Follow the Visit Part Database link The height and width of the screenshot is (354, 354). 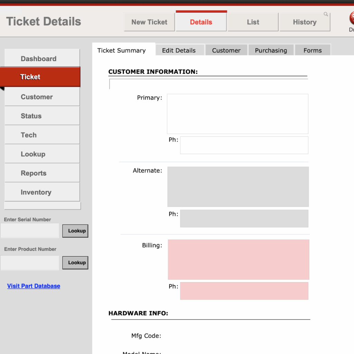coord(34,286)
